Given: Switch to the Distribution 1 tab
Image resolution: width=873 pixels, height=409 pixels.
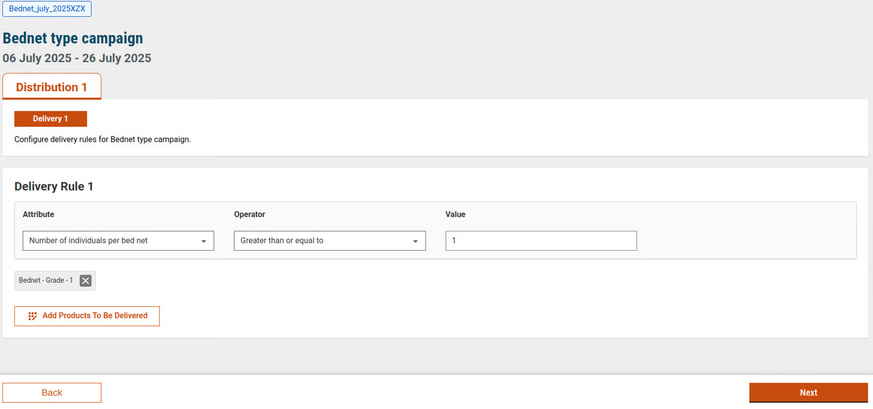Looking at the screenshot, I should pyautogui.click(x=52, y=87).
